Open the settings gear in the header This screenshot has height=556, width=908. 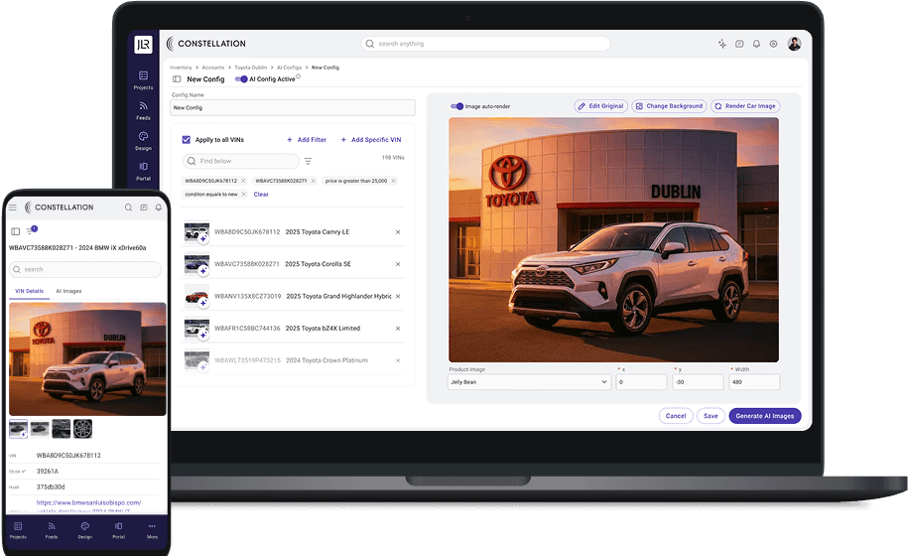tap(773, 44)
